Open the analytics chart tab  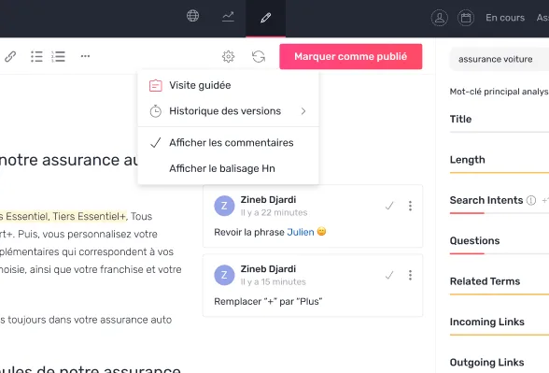(228, 17)
